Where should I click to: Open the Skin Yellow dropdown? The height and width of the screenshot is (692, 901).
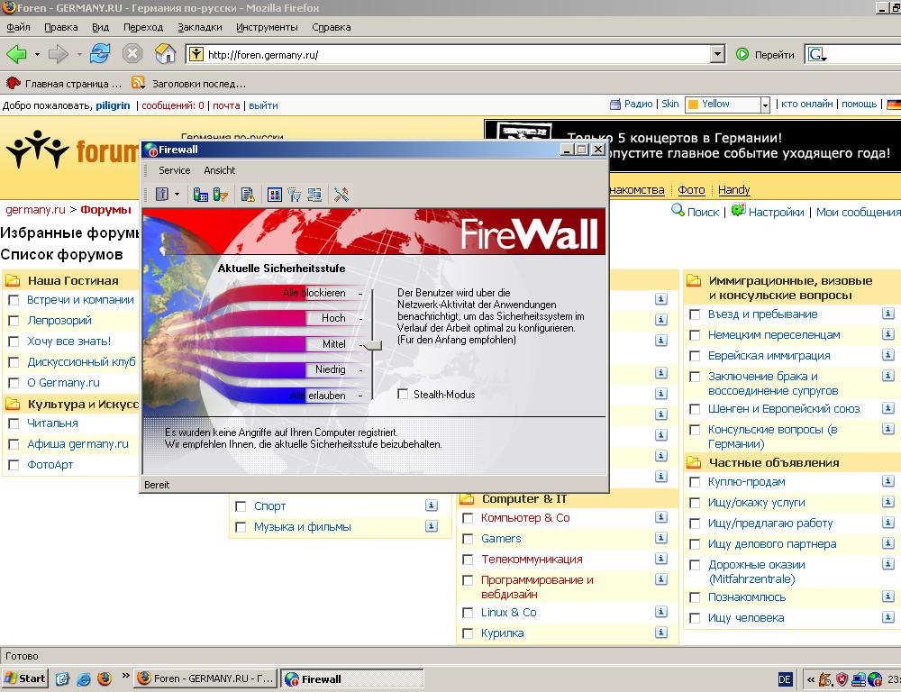pos(727,104)
